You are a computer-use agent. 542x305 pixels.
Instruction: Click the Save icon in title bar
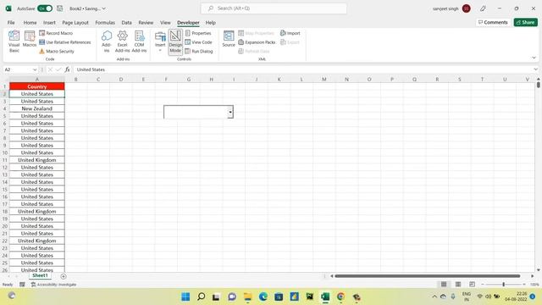click(x=60, y=8)
